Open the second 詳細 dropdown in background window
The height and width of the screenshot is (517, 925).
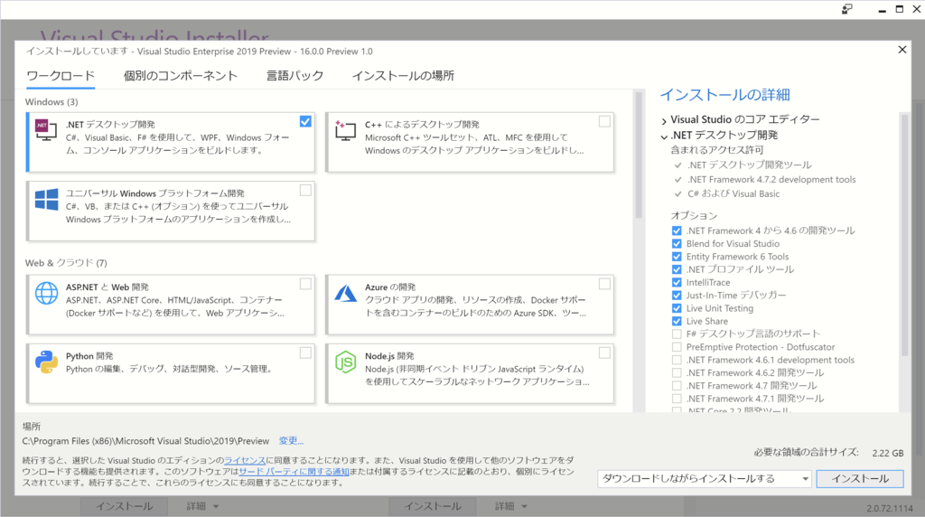tap(511, 506)
